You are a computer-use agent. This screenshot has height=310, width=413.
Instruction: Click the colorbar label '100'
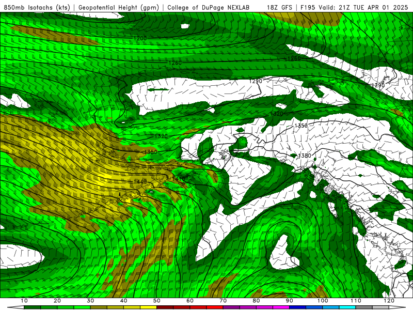(x=323, y=301)
